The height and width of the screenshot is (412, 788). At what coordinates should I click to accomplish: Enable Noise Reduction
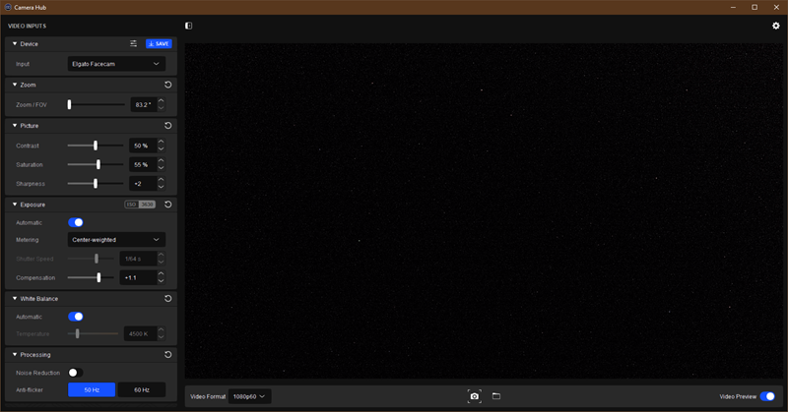[x=74, y=373]
